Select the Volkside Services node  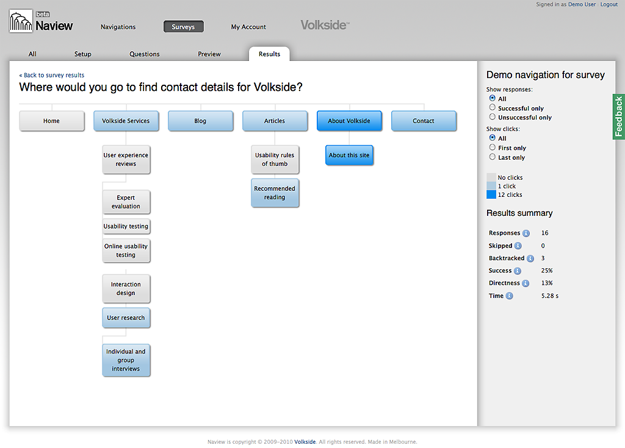tap(126, 121)
